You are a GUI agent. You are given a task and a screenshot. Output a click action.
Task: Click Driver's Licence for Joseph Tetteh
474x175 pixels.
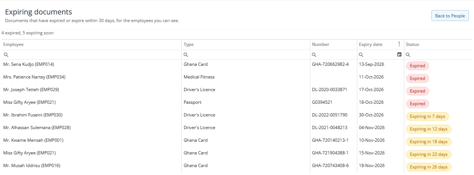[199, 90]
